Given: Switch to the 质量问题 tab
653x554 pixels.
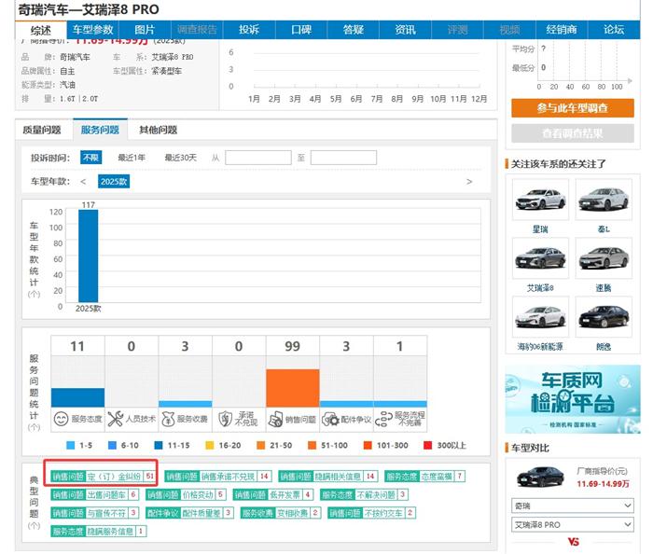Looking at the screenshot, I should coord(42,130).
